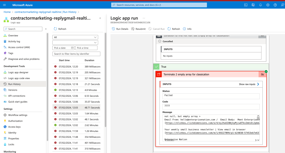Open Activity log in the sidebar

pyautogui.click(x=14, y=41)
